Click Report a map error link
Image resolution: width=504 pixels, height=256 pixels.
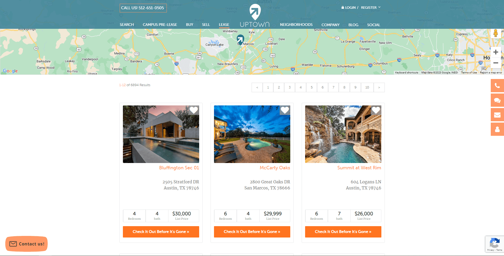491,73
